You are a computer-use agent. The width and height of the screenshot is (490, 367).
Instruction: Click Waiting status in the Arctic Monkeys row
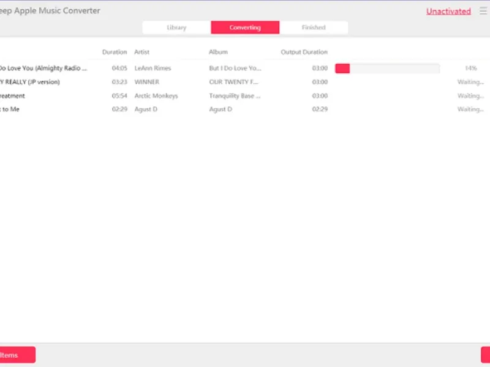(x=470, y=96)
